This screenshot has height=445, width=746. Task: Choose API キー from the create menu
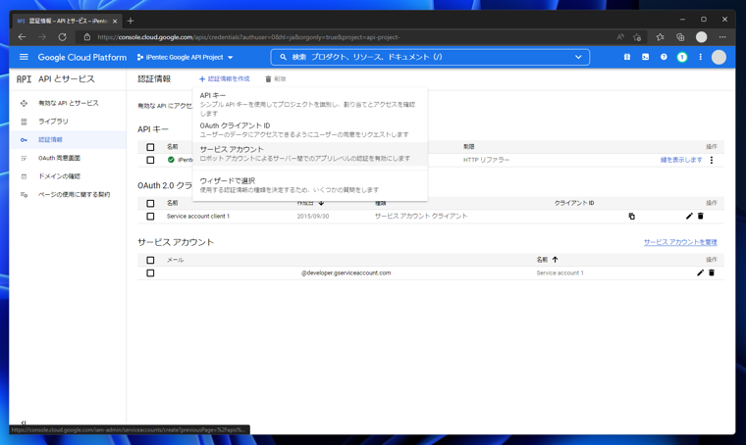click(310, 104)
